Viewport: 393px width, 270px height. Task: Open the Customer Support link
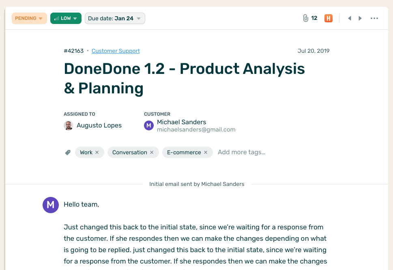[116, 51]
